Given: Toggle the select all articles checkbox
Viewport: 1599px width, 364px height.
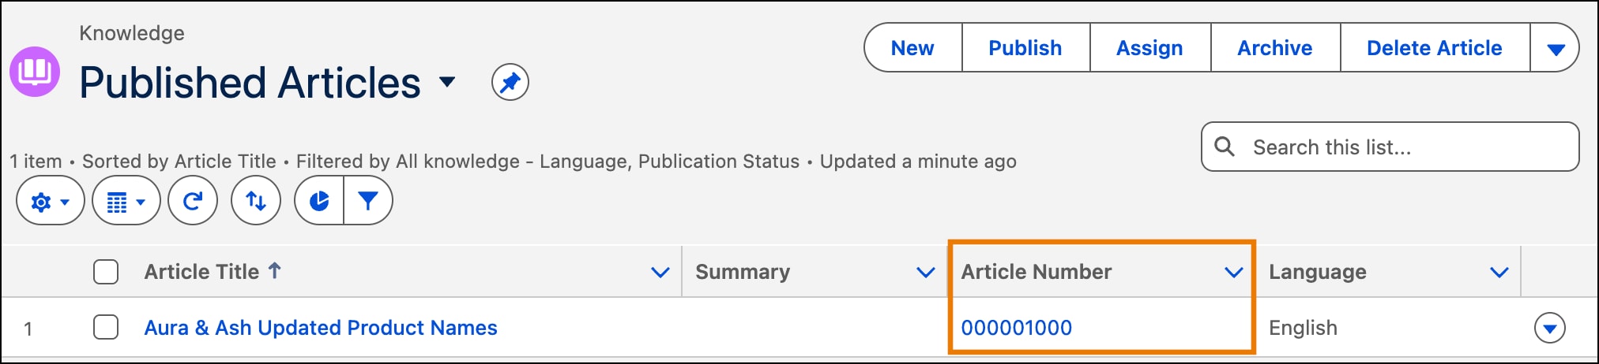Looking at the screenshot, I should [x=106, y=272].
